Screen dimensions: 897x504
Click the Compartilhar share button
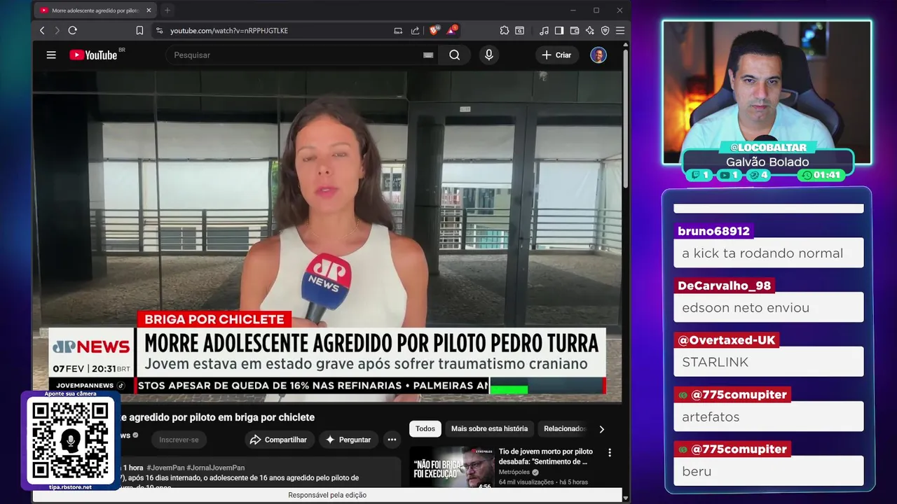click(278, 440)
